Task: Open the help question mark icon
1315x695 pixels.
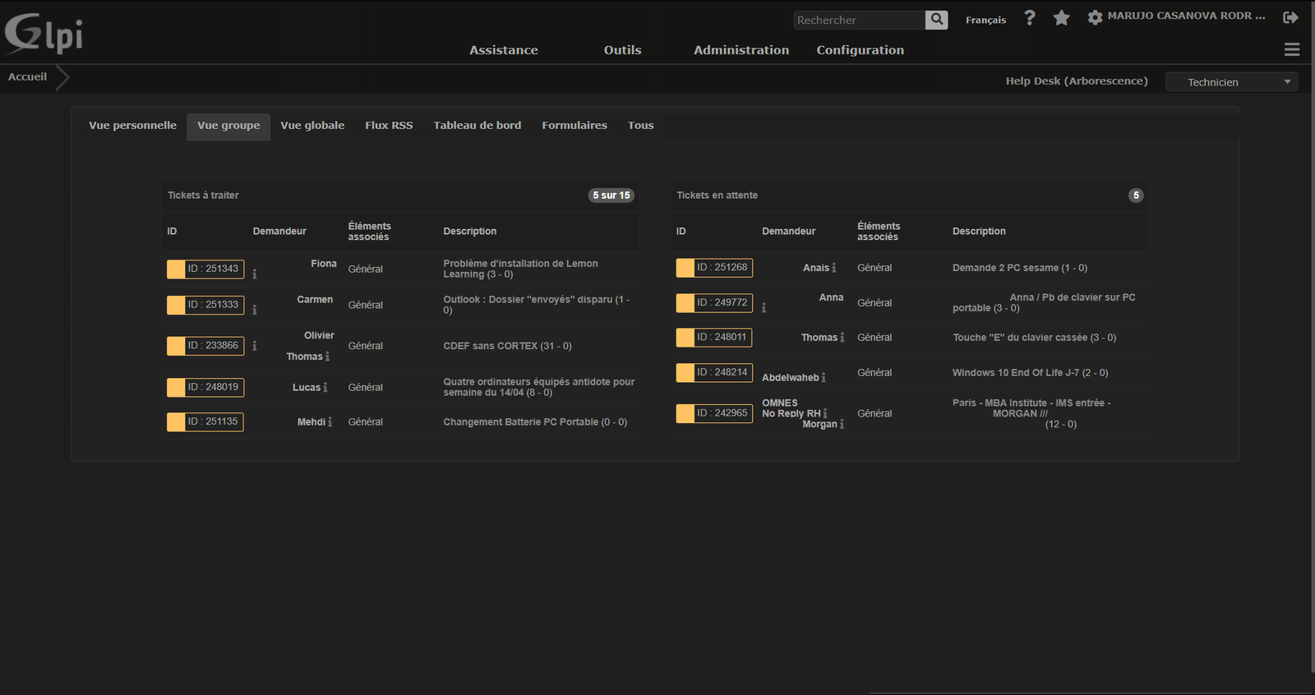Action: [1030, 18]
